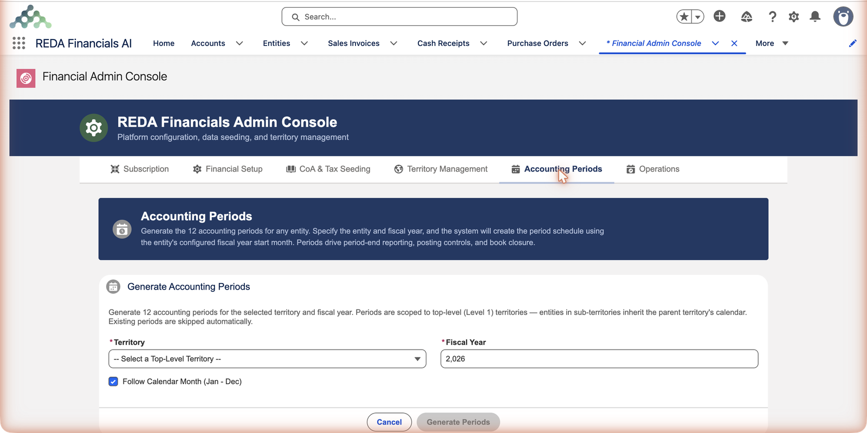The width and height of the screenshot is (867, 433).
Task: Click the global Search box
Action: pos(399,17)
